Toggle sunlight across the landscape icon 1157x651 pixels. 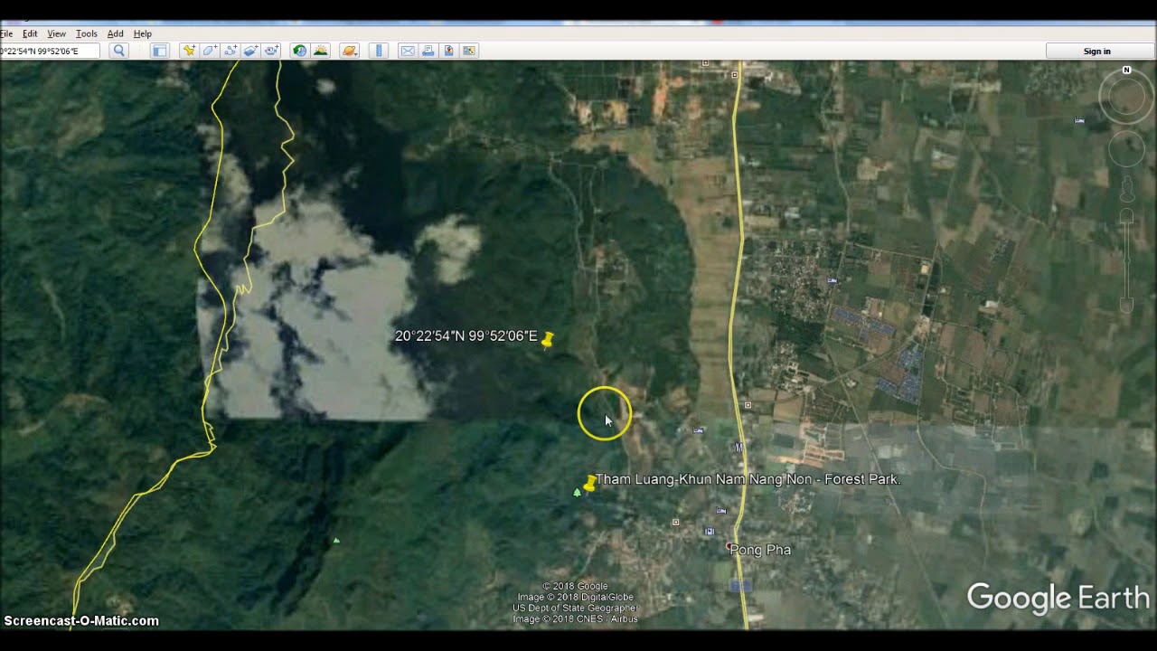pyautogui.click(x=320, y=51)
